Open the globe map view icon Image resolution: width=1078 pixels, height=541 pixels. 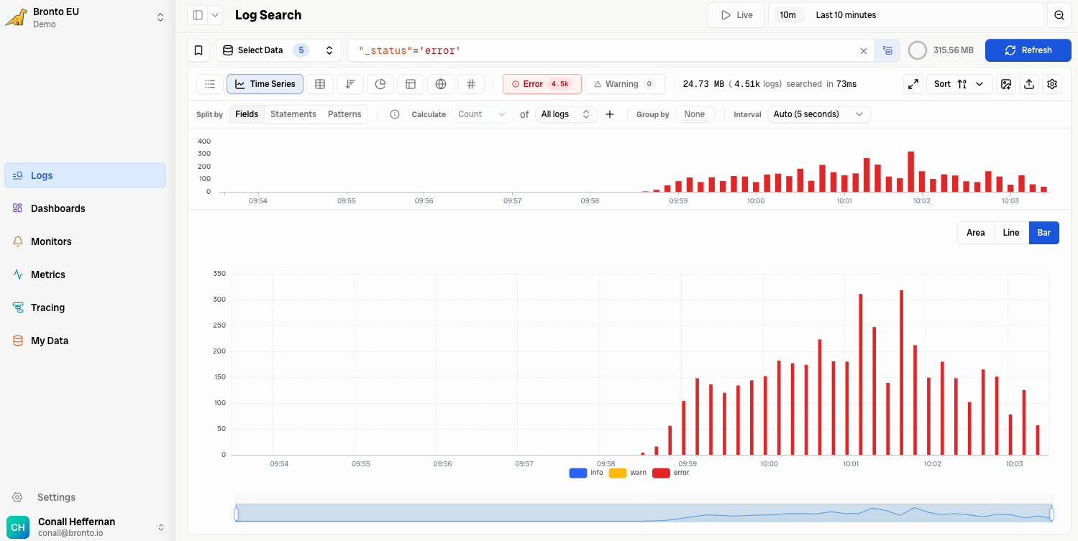pos(441,84)
